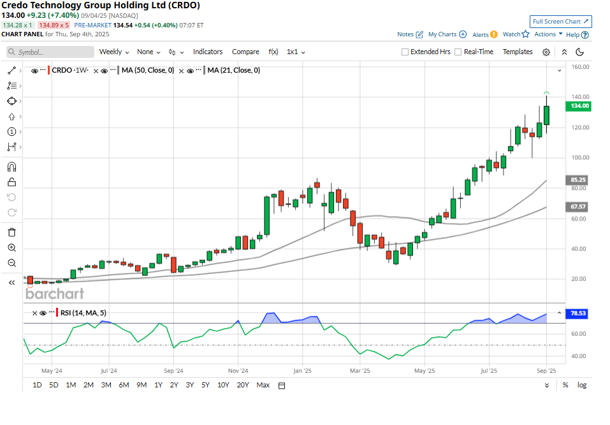Select the Max time range
This screenshot has width=610, height=425.
coord(263,385)
